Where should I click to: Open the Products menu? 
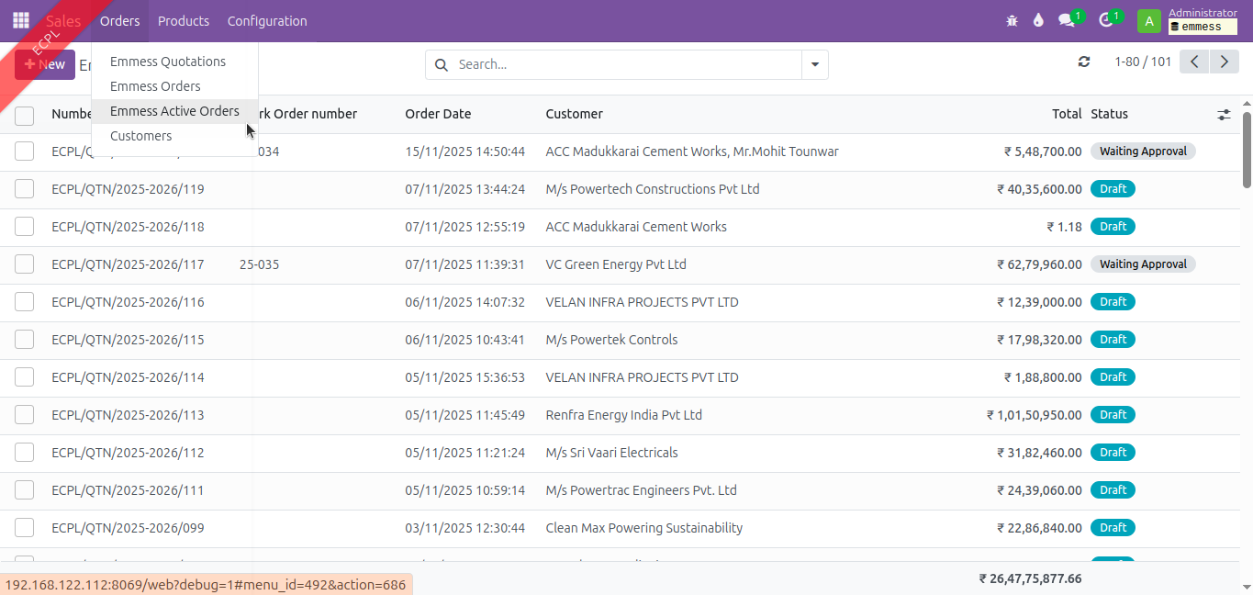184,20
